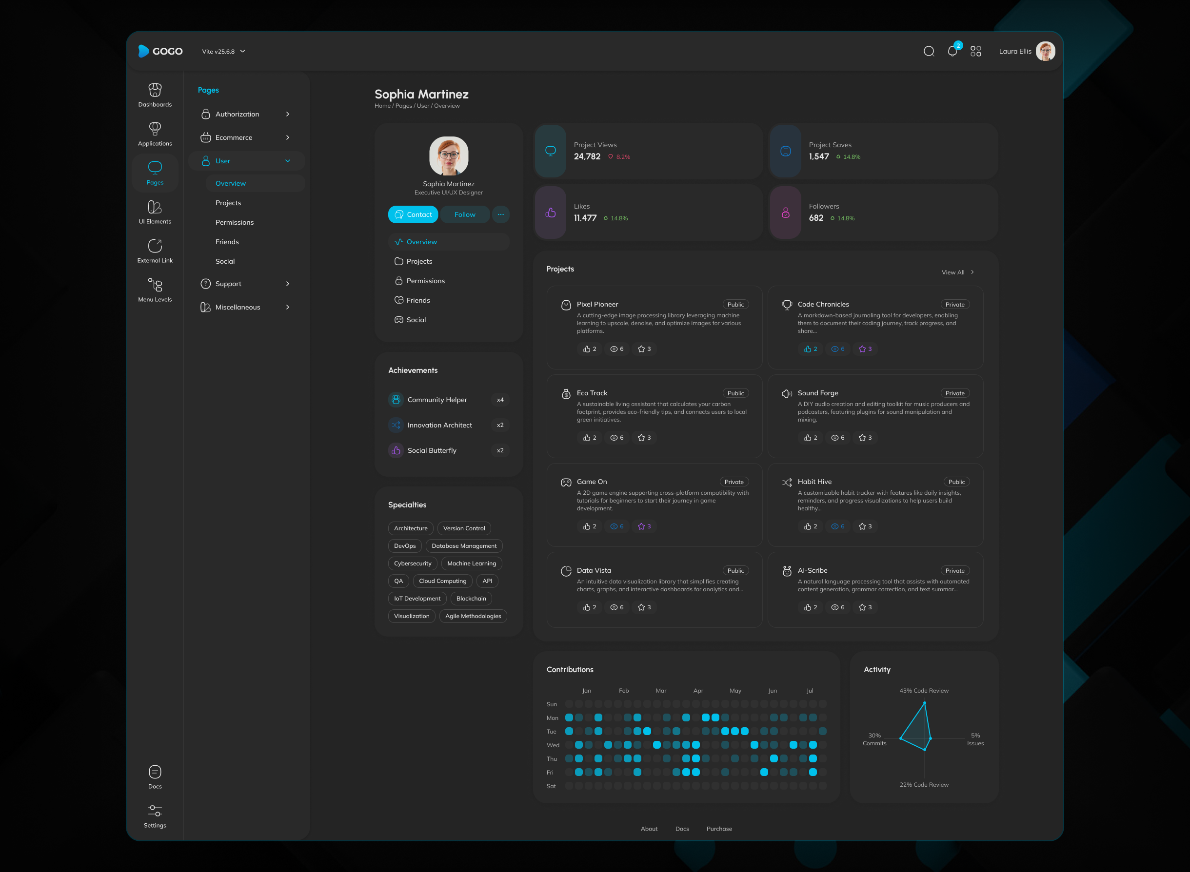The width and height of the screenshot is (1190, 872).
Task: Switch to the Permissions profile tab
Action: (426, 280)
